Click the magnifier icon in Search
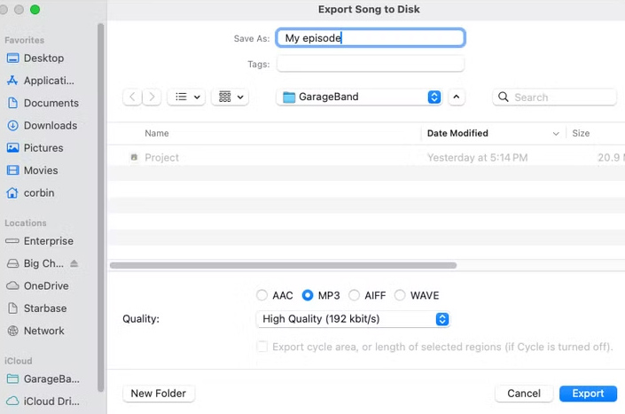Viewport: 625px width, 414px height. click(504, 97)
